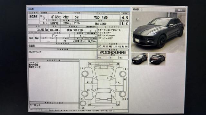Screen dimensions: 206x115
Task: Click the model code 3BA-J1M20
Action: pos(101,24)
